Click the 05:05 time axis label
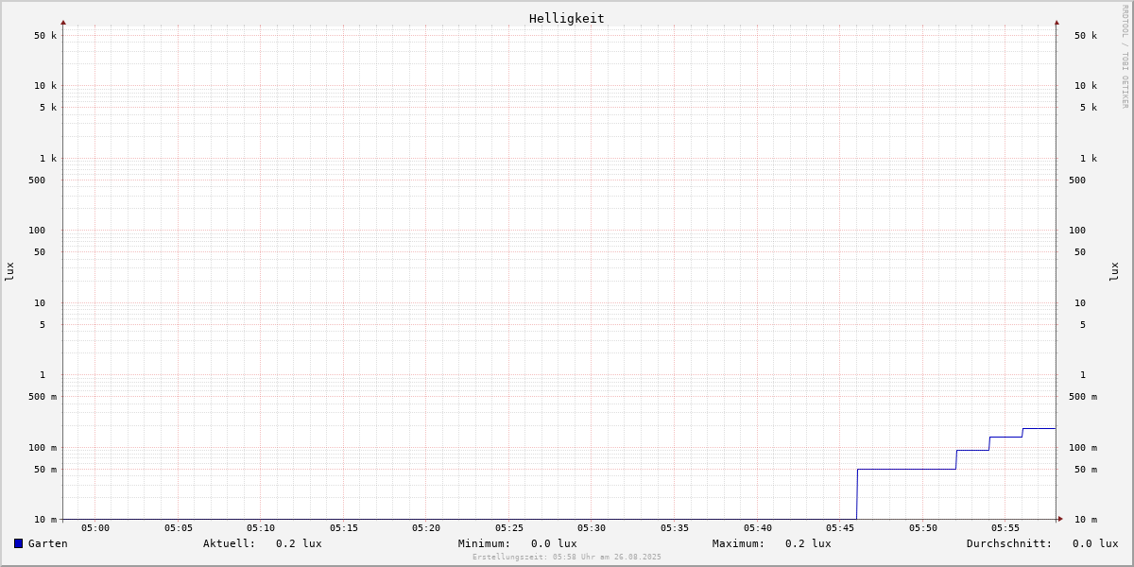The width and height of the screenshot is (1134, 567). click(x=179, y=528)
